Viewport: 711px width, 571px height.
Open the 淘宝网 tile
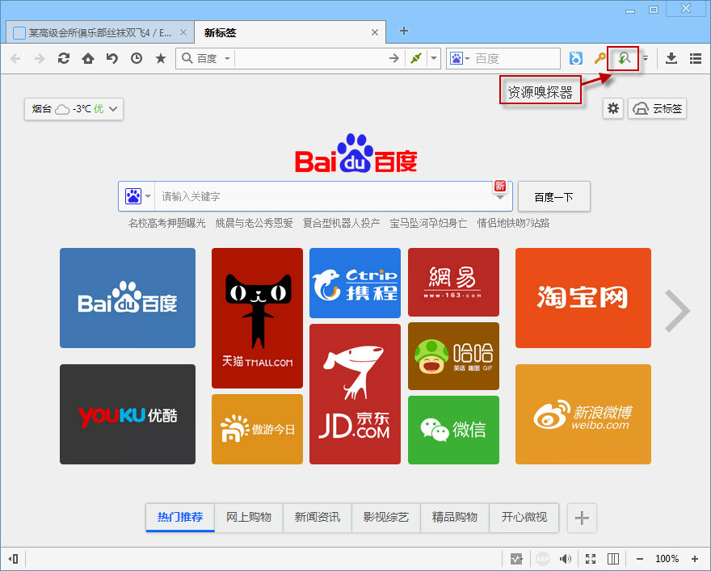point(583,298)
